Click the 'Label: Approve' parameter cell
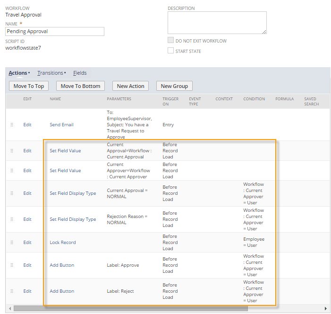Image resolution: width=331 pixels, height=314 pixels. click(123, 265)
